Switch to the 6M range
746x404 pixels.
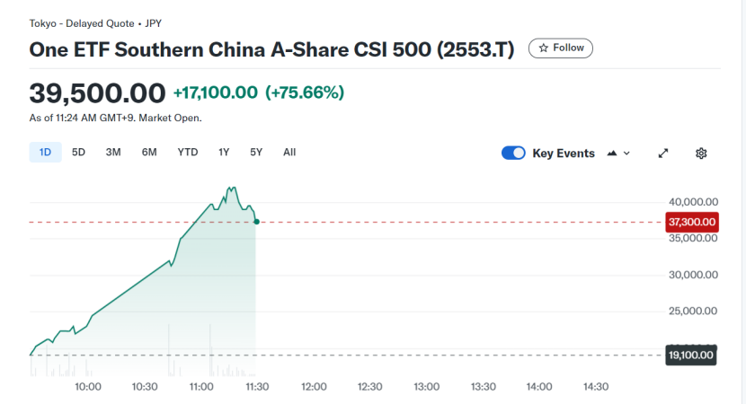[x=149, y=152]
